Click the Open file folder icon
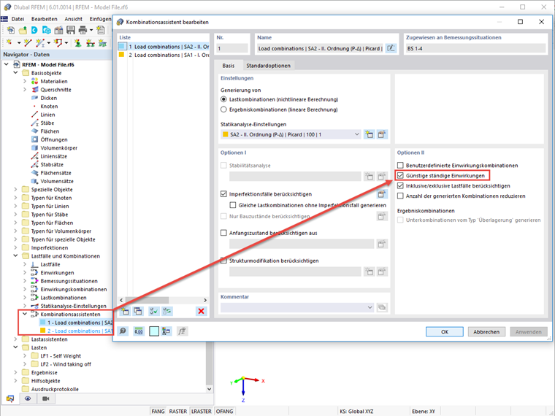The image size is (555, 416). 23,30
